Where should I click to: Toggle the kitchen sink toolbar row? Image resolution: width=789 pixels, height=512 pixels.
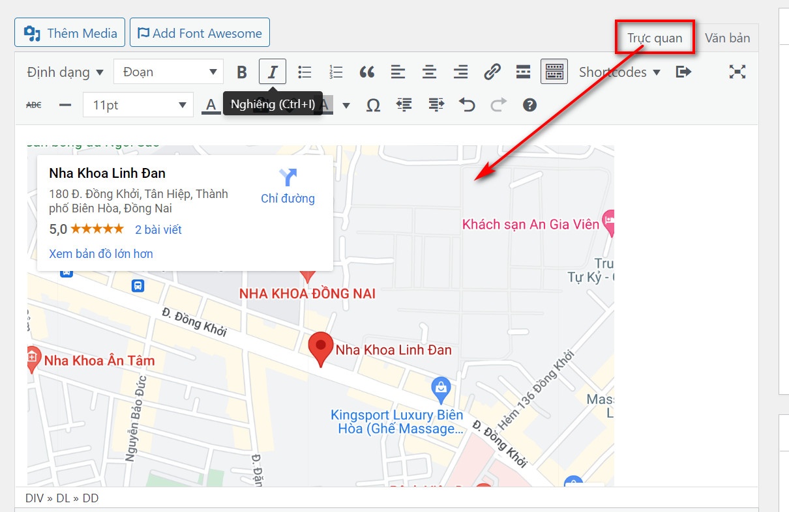tap(554, 72)
